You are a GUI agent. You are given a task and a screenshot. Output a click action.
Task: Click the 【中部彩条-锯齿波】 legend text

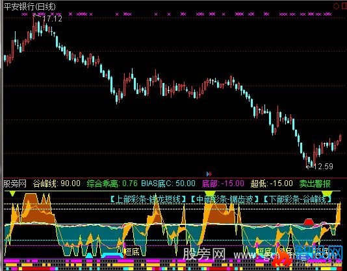coord(224,200)
